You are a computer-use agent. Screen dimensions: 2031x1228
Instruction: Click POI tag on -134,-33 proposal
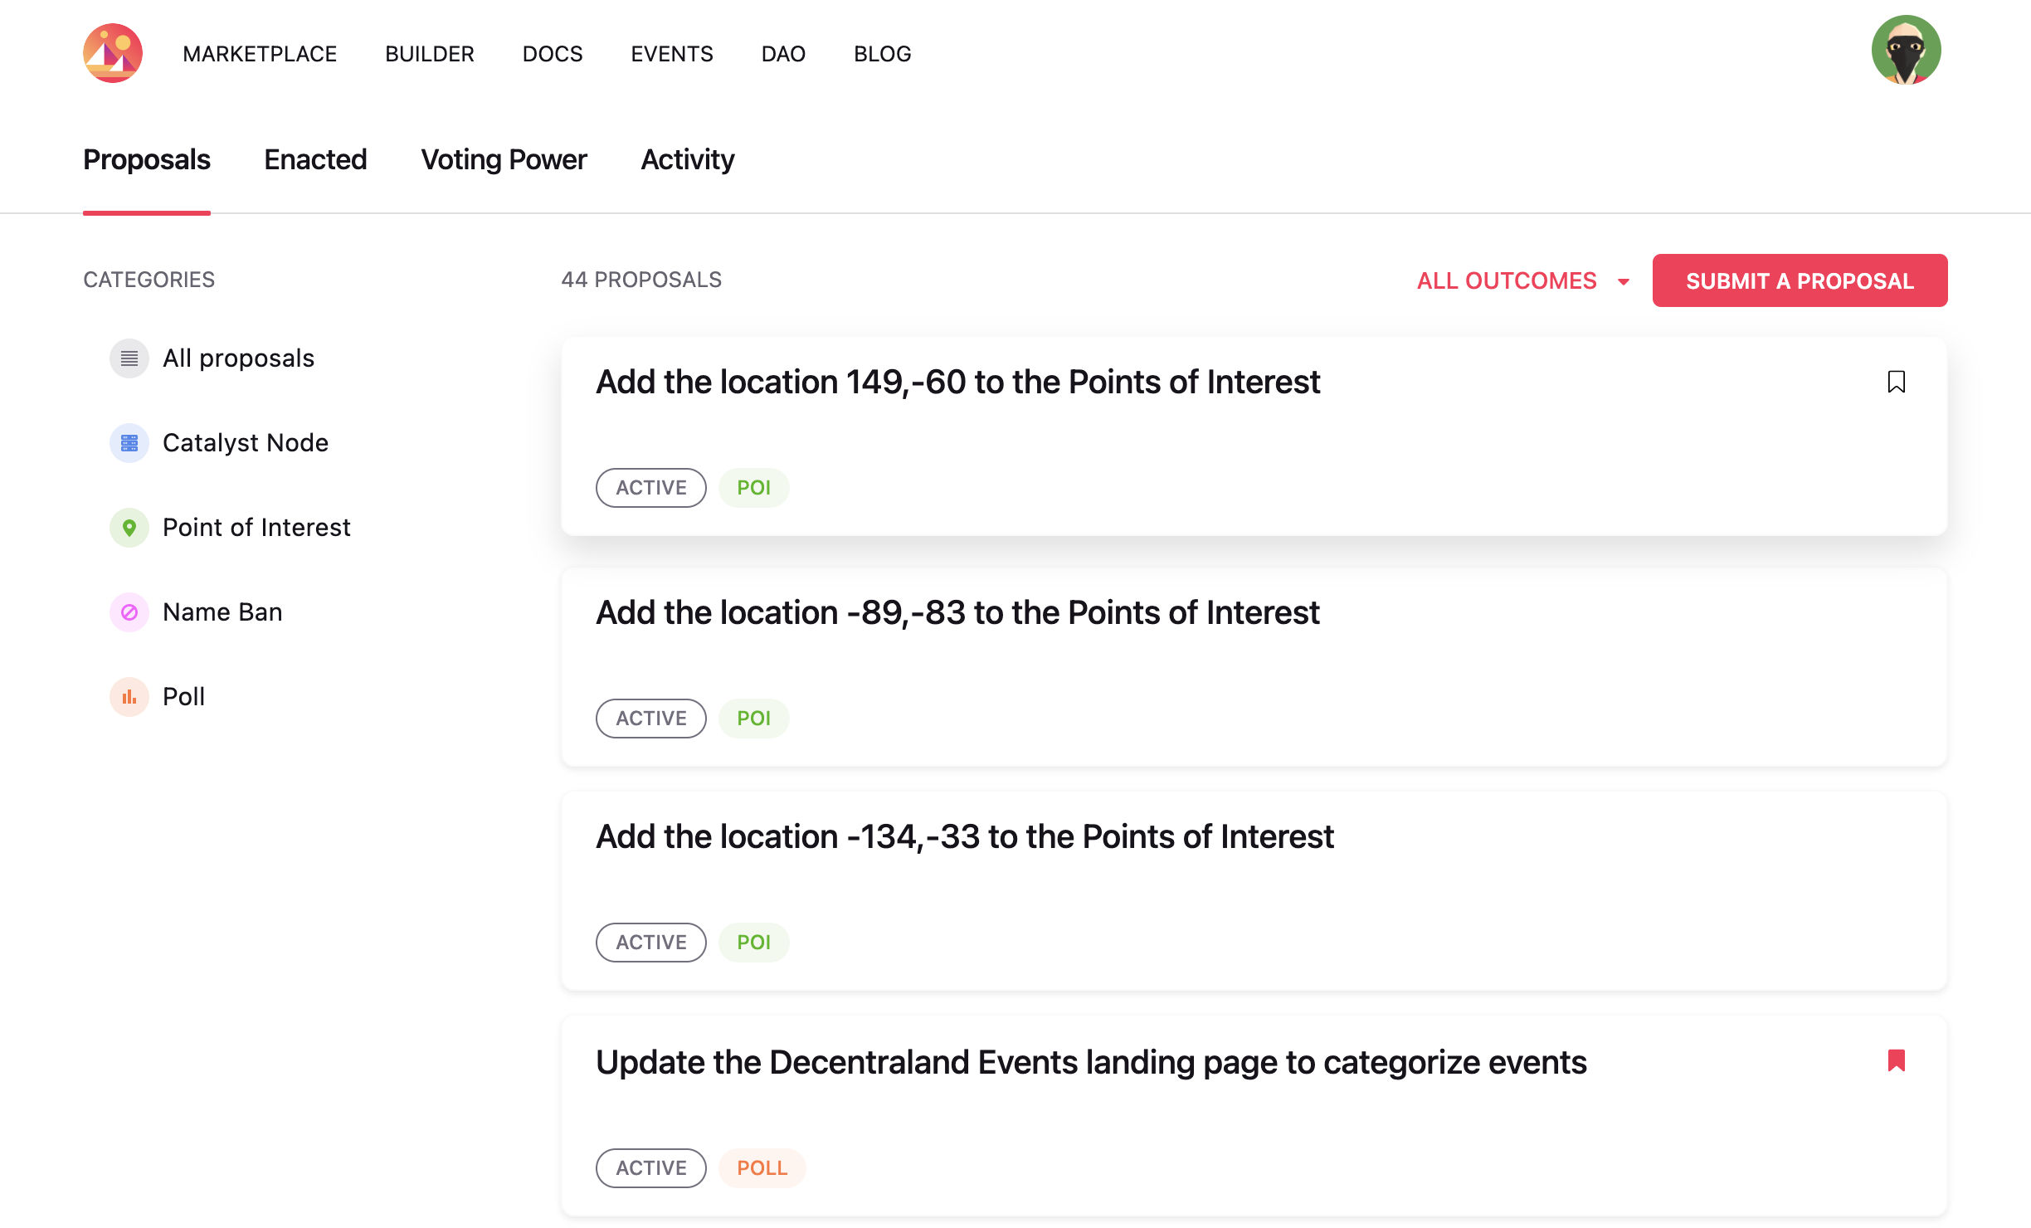753,943
